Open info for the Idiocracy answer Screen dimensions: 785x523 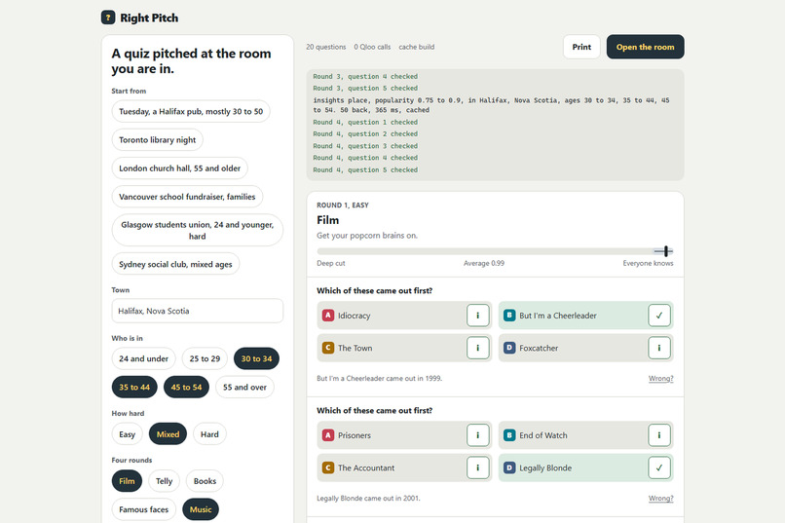(x=477, y=316)
